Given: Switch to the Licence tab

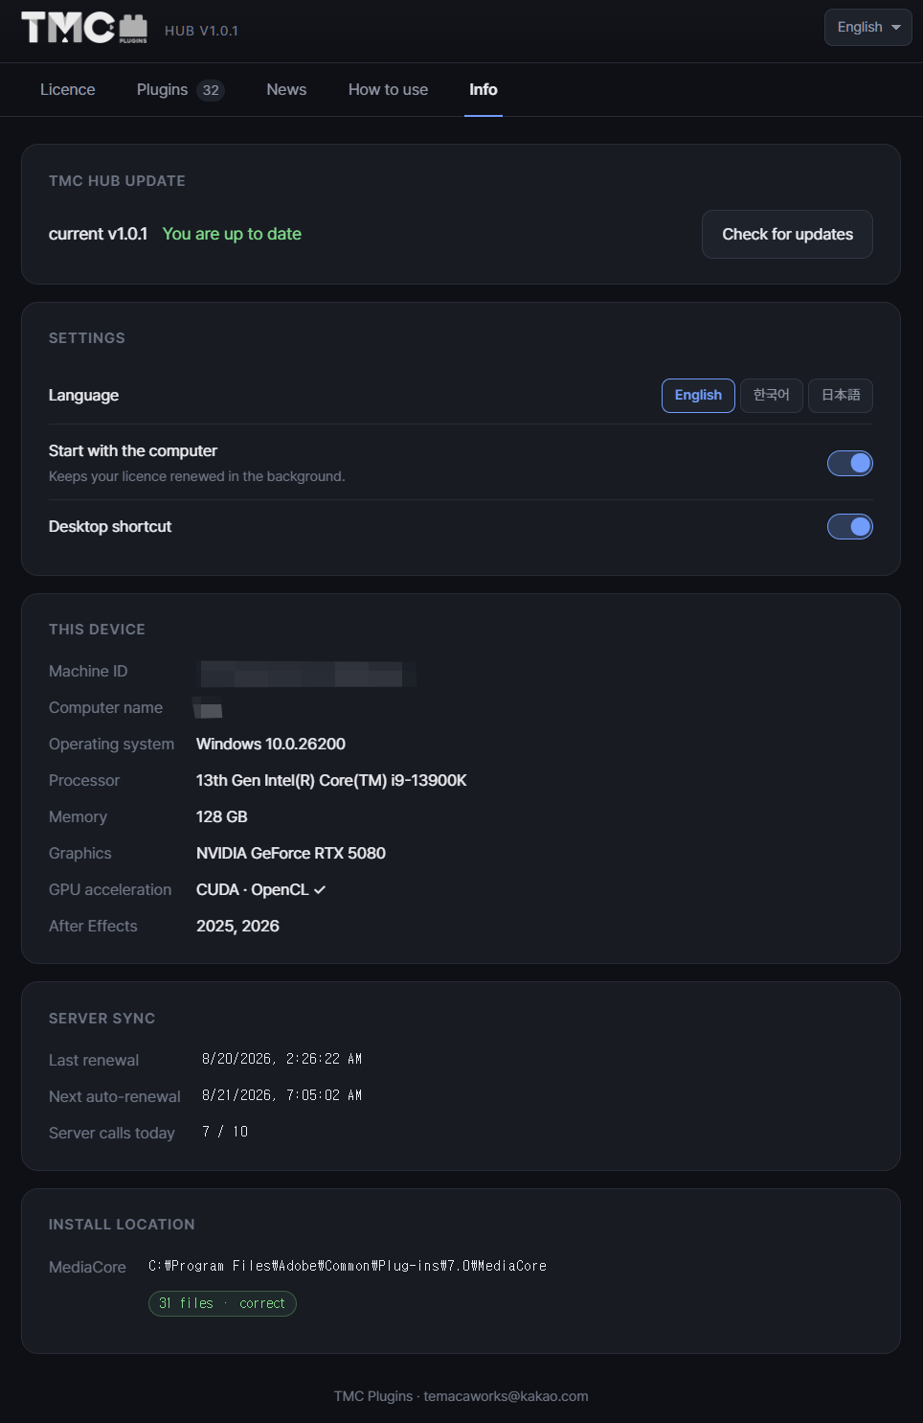Looking at the screenshot, I should [x=68, y=89].
